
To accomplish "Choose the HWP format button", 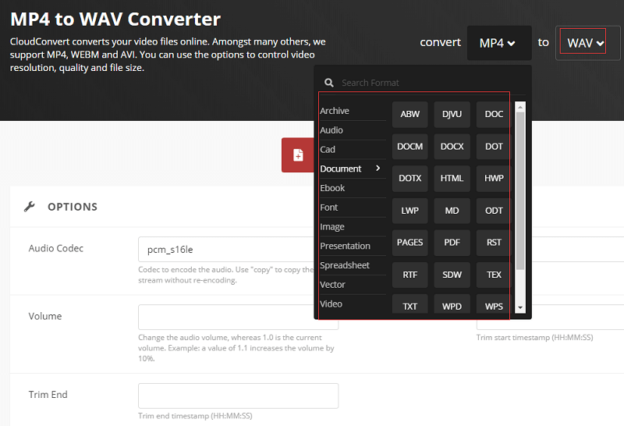I will pos(493,179).
